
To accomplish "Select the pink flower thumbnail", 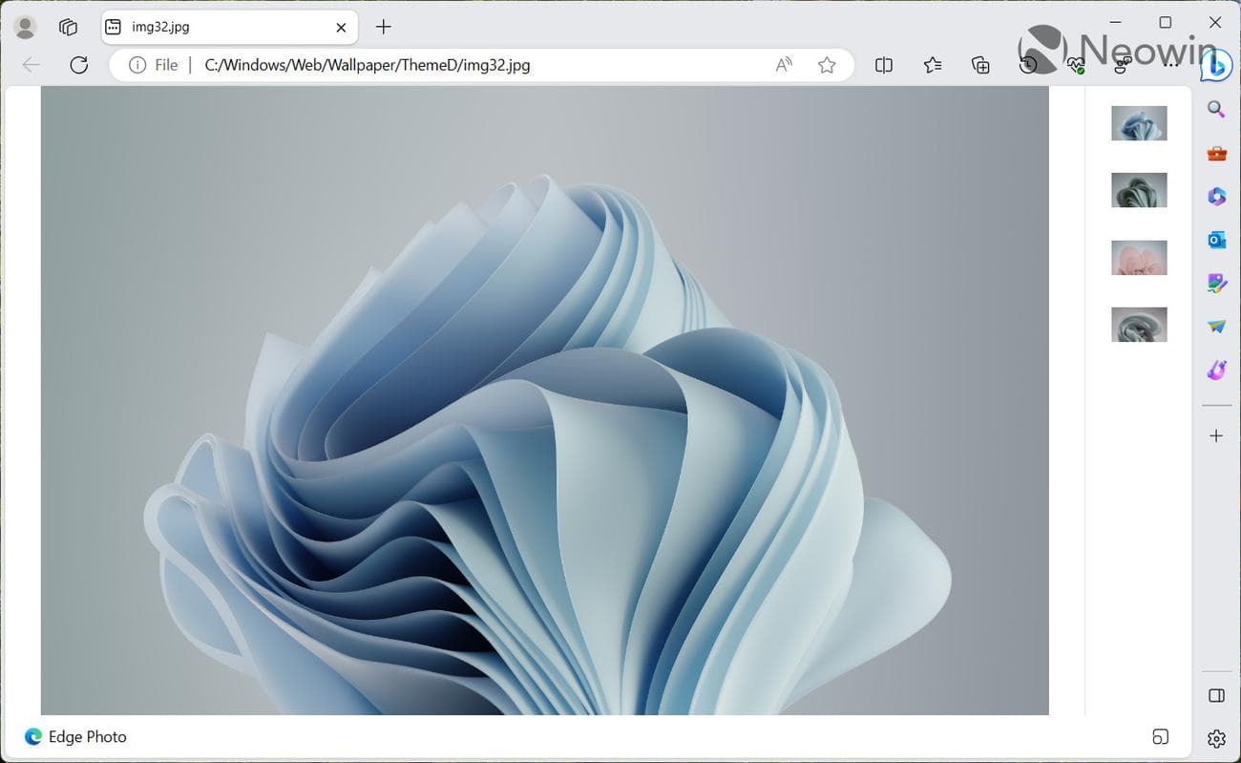I will tap(1139, 257).
